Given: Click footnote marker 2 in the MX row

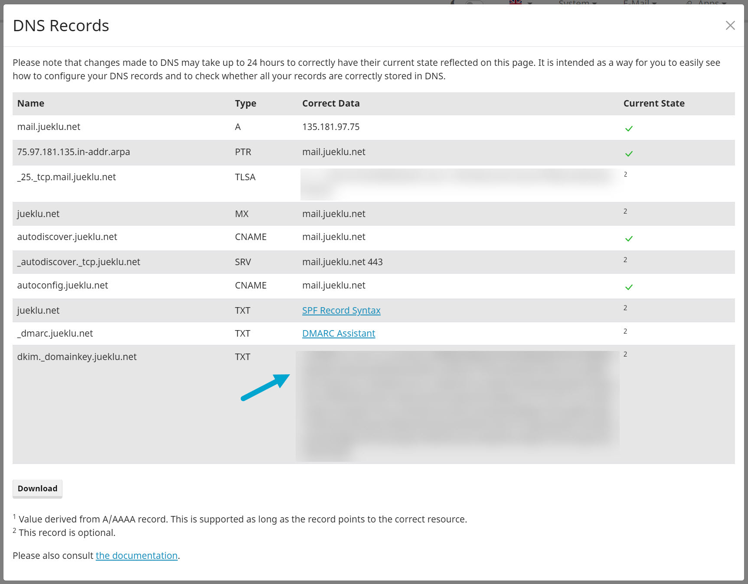Looking at the screenshot, I should pyautogui.click(x=625, y=211).
